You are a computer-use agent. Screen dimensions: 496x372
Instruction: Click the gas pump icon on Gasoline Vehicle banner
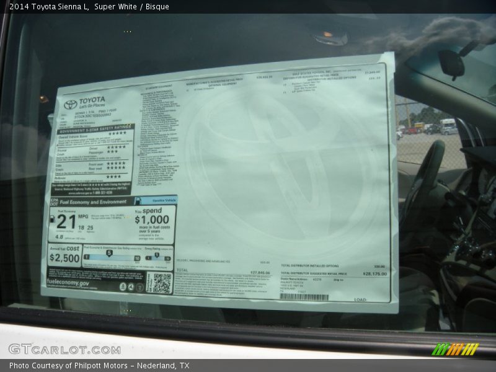[139, 200]
